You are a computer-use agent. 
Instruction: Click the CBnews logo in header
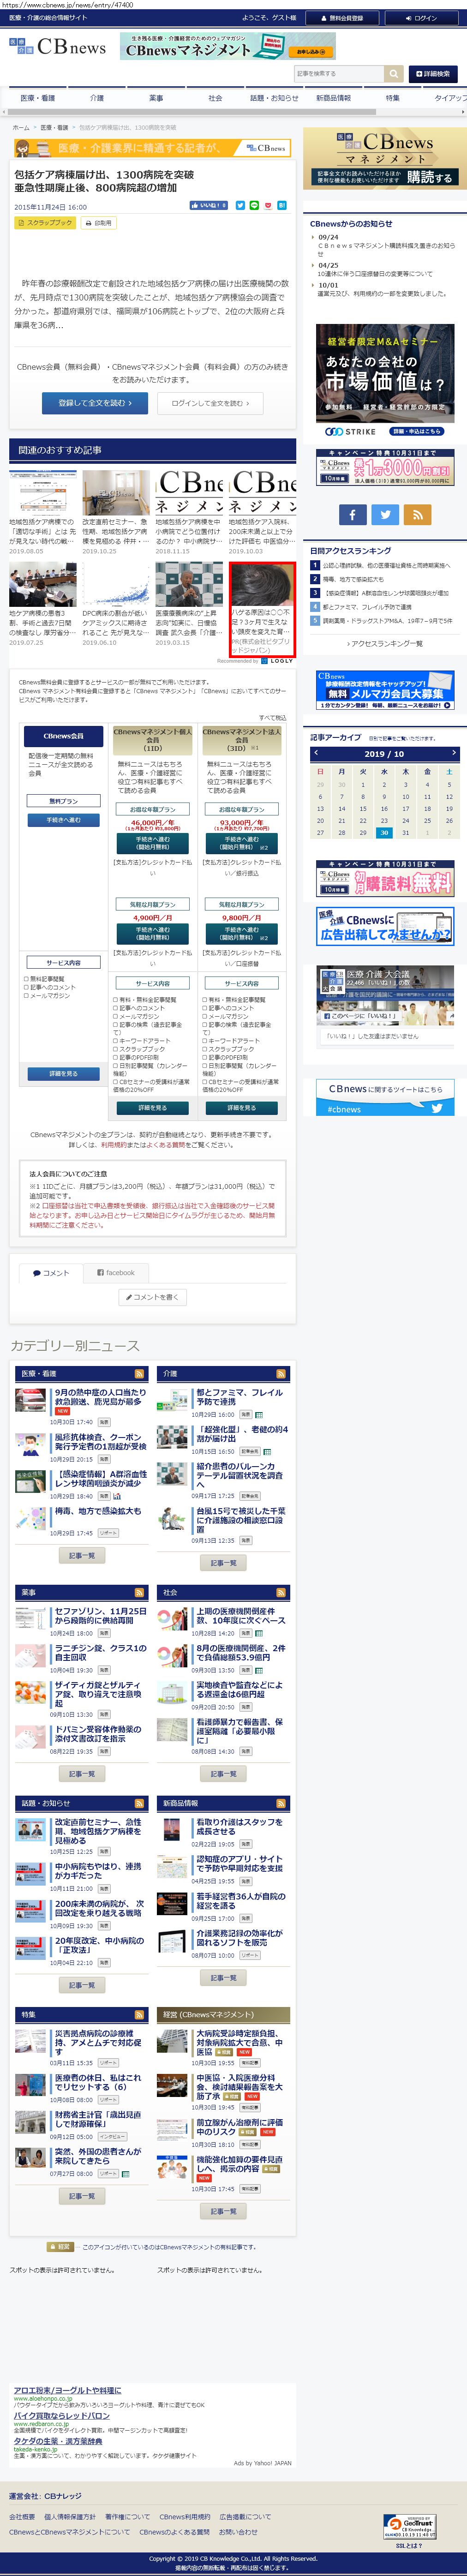(x=57, y=46)
